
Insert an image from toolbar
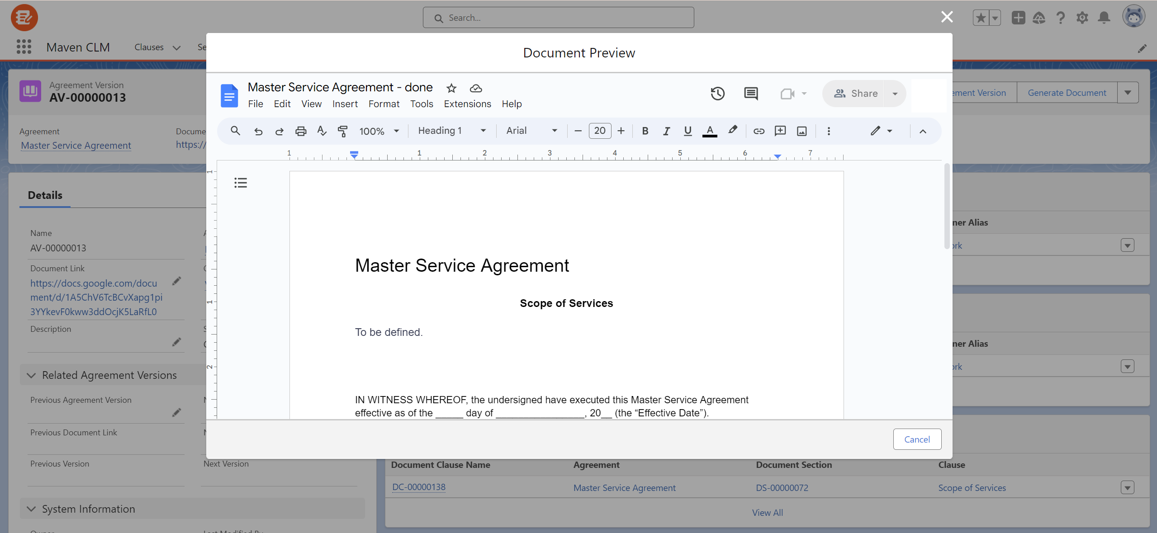(801, 131)
